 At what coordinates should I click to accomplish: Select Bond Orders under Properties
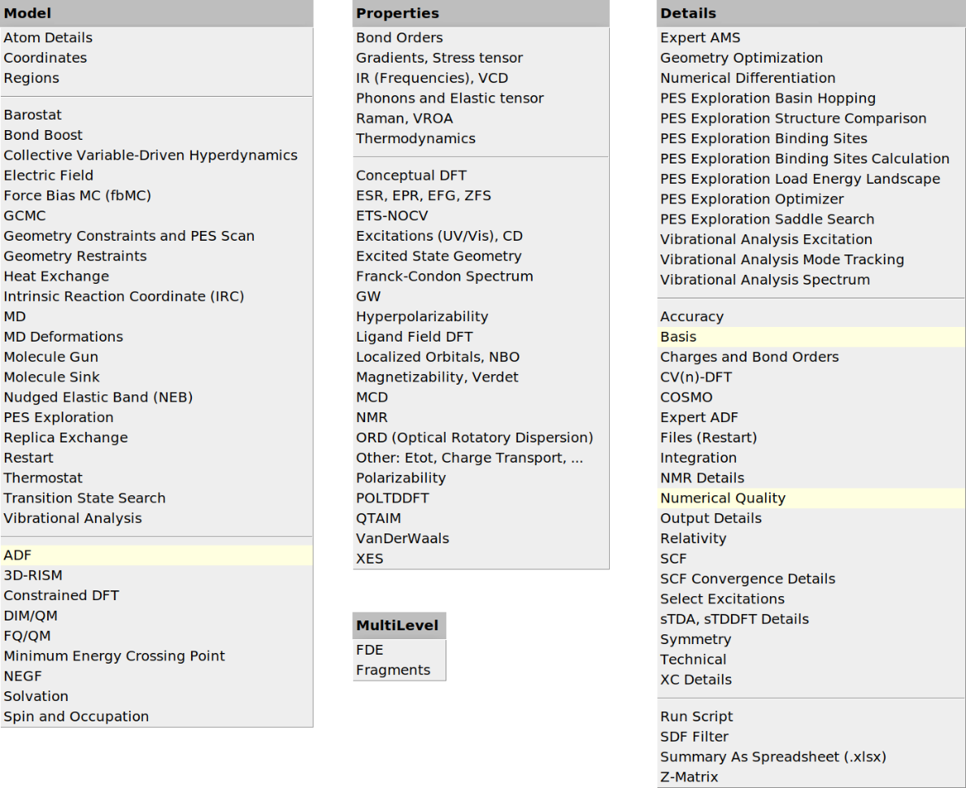(399, 37)
